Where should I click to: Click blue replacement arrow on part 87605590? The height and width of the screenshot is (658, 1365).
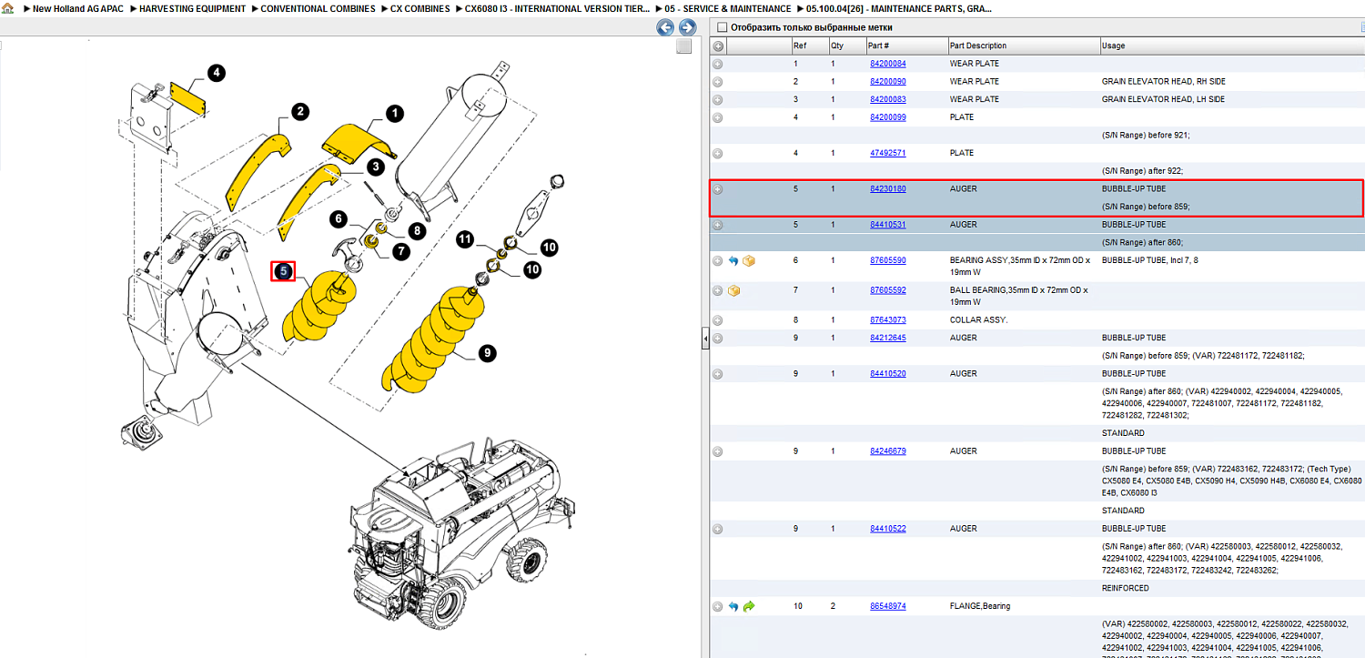[x=733, y=261]
